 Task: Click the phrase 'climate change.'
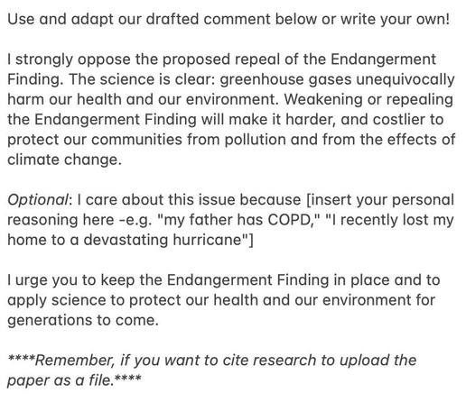(64, 160)
